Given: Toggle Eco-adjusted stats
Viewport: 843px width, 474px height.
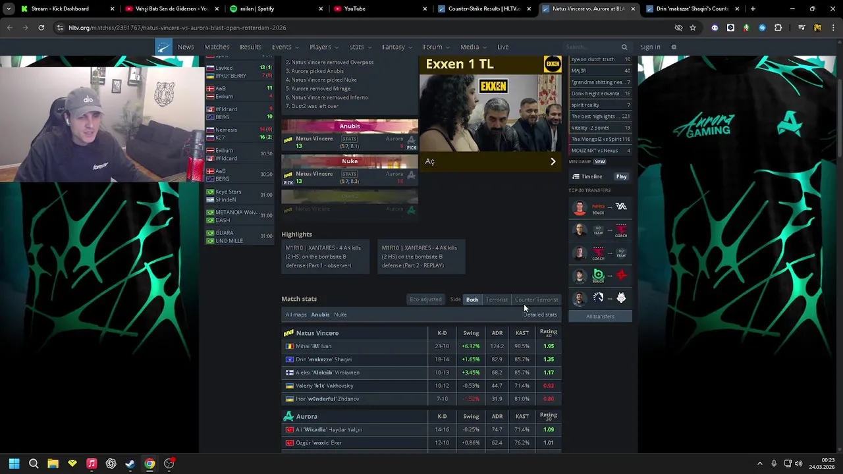Looking at the screenshot, I should (425, 300).
